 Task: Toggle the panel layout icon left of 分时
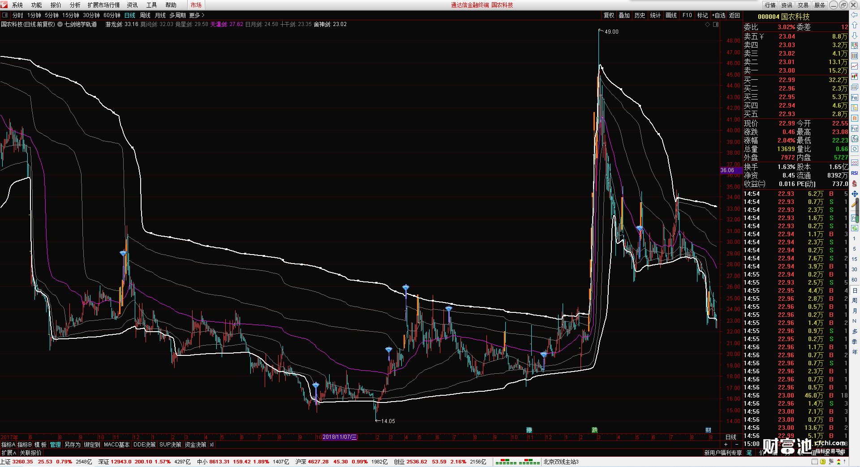[5, 15]
